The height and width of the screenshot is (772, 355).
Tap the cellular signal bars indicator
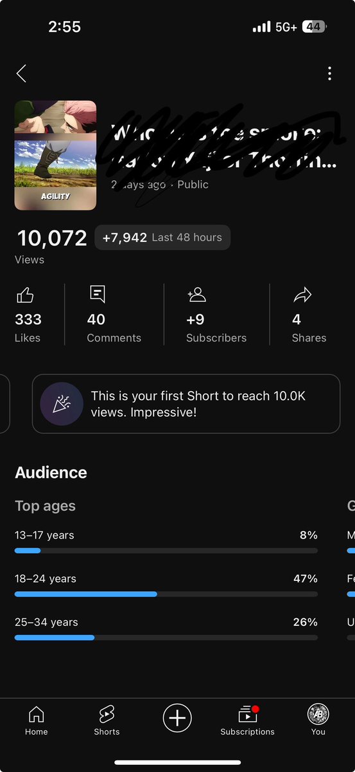[x=262, y=28]
